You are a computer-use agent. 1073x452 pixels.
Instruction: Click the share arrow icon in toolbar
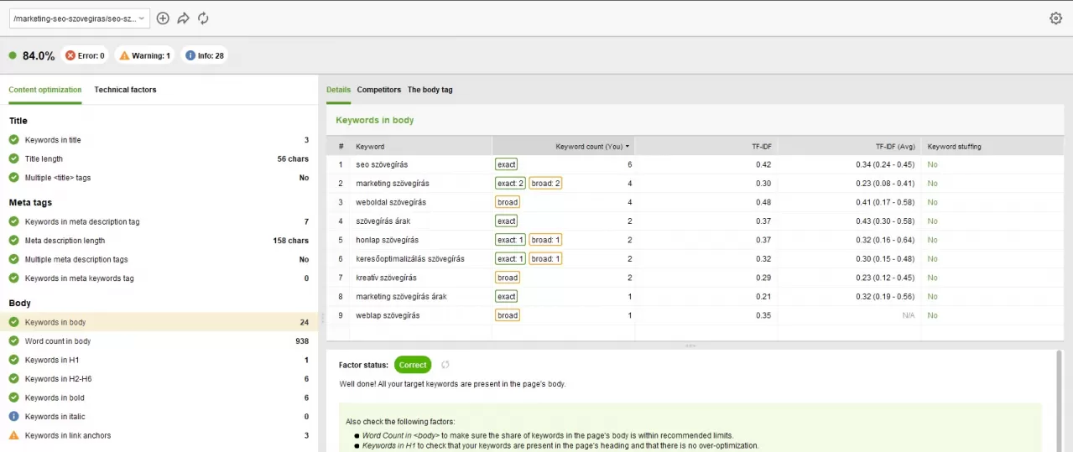[x=183, y=18]
